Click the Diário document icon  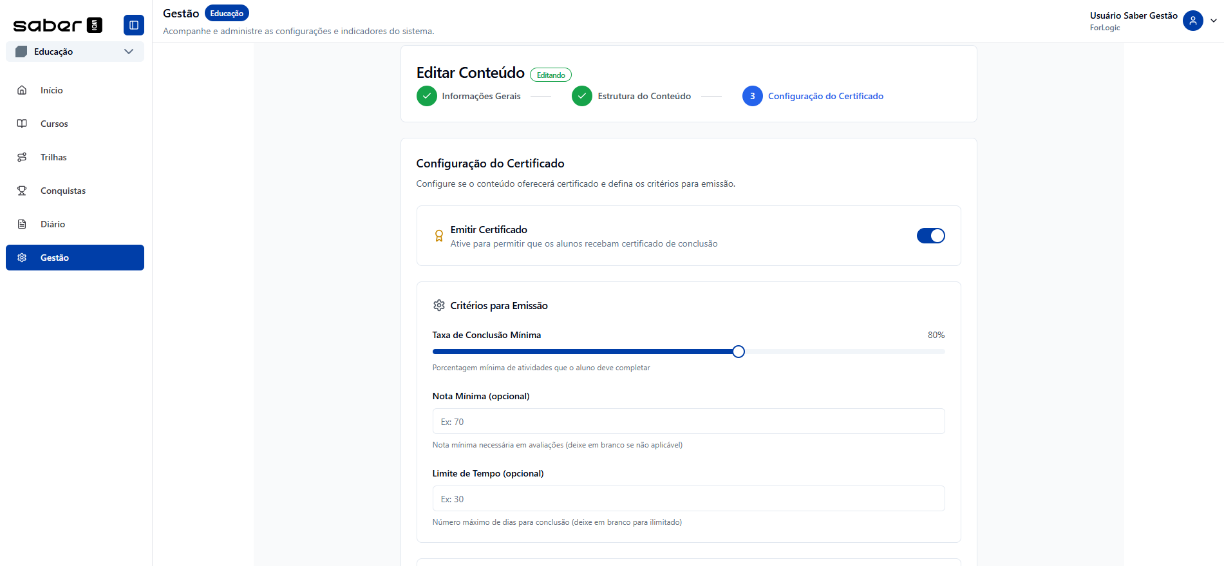click(x=22, y=224)
